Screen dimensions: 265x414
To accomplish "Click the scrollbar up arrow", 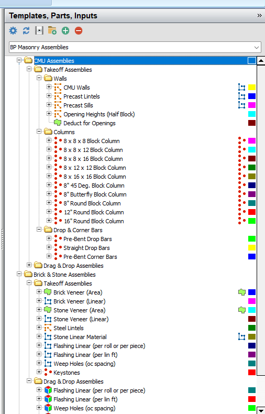I will tap(261, 60).
